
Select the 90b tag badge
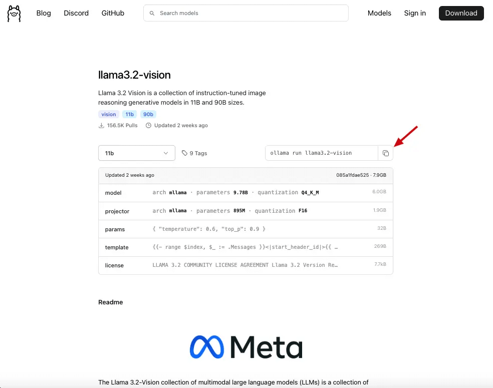coord(148,114)
